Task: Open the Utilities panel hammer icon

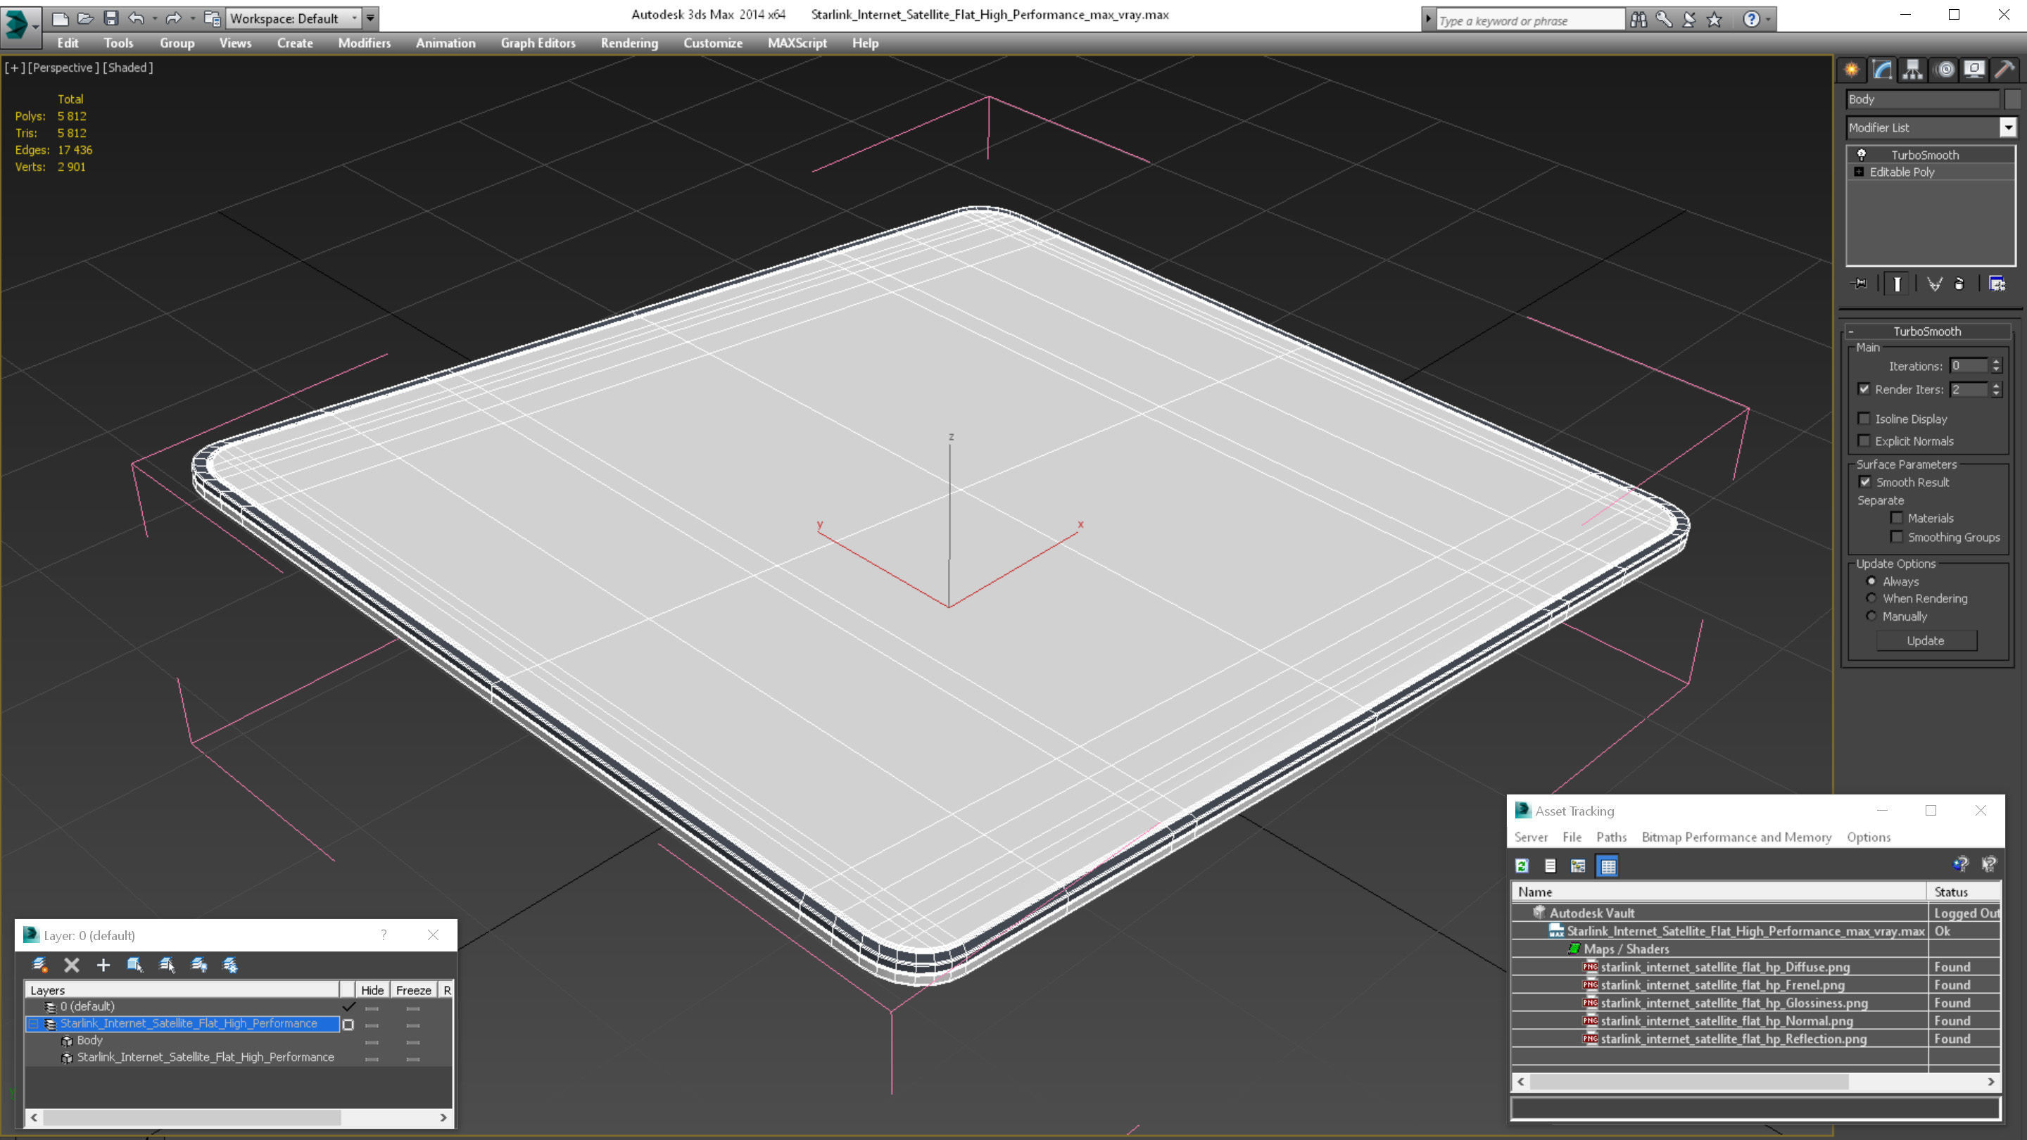Action: pos(2004,70)
